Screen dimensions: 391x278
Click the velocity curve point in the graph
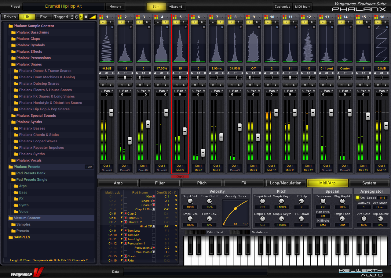click(235, 209)
